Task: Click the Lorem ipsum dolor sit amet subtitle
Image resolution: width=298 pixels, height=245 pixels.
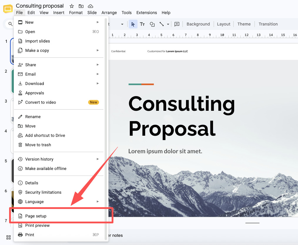Action: pos(165,151)
